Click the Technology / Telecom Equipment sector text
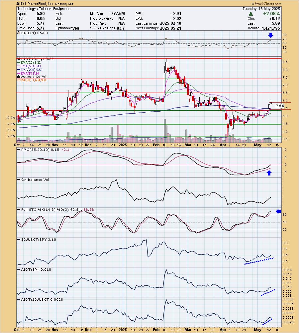The image size is (299, 333). 44,9
